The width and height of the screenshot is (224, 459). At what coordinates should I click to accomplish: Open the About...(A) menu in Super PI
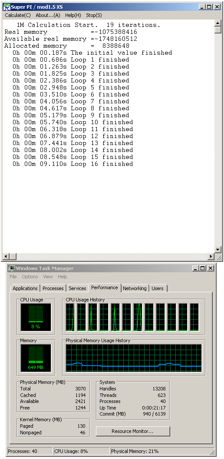(x=48, y=15)
